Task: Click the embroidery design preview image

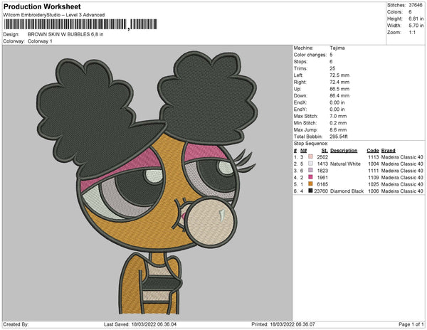Action: [147, 183]
